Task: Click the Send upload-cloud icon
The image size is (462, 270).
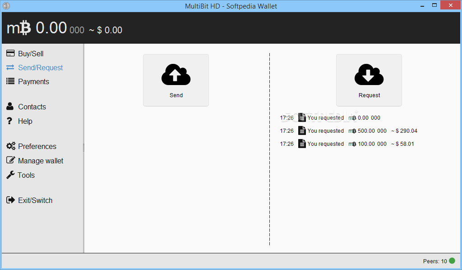Action: pyautogui.click(x=176, y=75)
